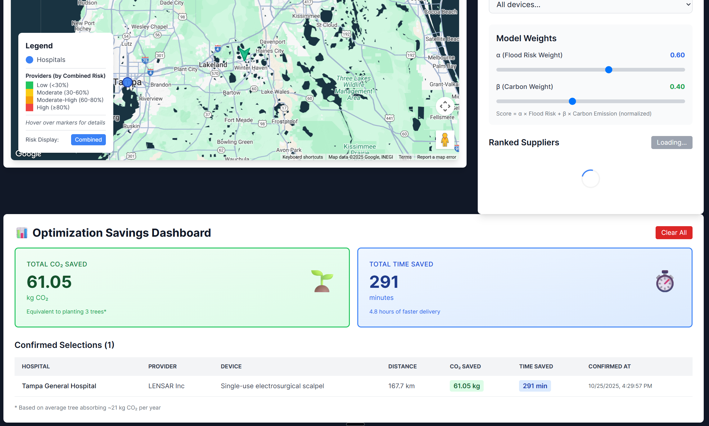Viewport: 709px width, 426px height.
Task: Click the bar chart dashboard icon
Action: tap(22, 233)
